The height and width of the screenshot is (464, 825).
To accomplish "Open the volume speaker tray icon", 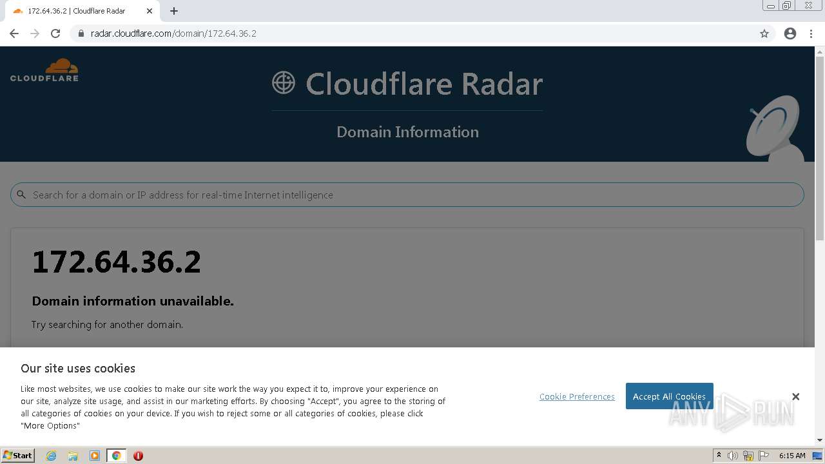I will [x=733, y=456].
